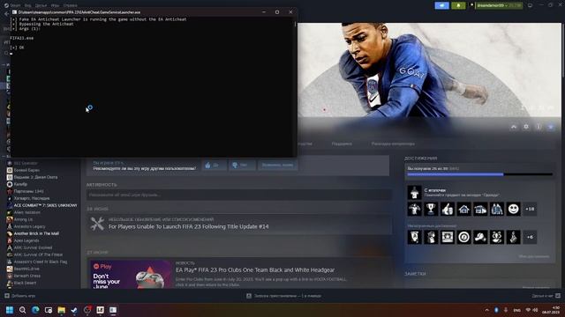
Task: Select Assassin's Creed IV Black Flag
Action: pyautogui.click(x=41, y=262)
